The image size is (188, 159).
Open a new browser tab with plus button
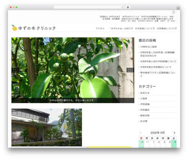(178, 8)
